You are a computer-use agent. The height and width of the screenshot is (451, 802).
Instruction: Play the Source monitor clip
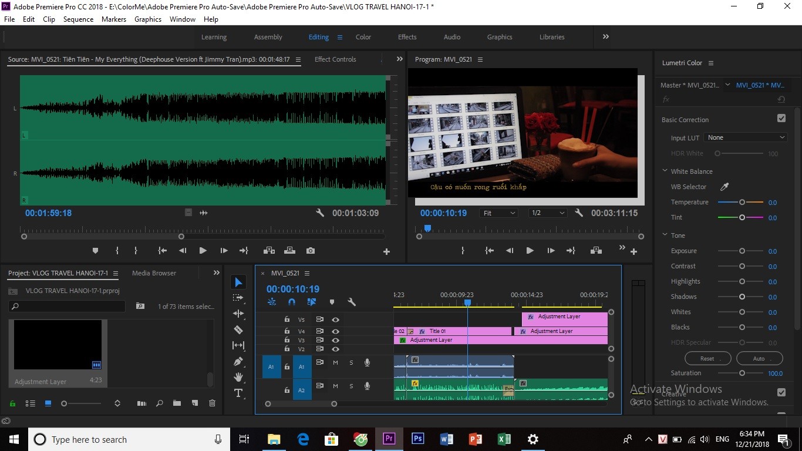click(x=203, y=251)
